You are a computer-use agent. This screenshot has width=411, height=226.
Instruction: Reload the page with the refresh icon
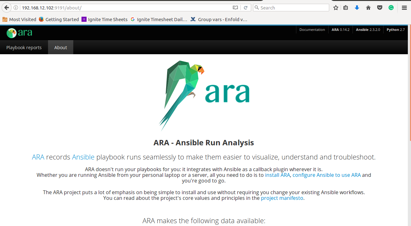pos(245,8)
